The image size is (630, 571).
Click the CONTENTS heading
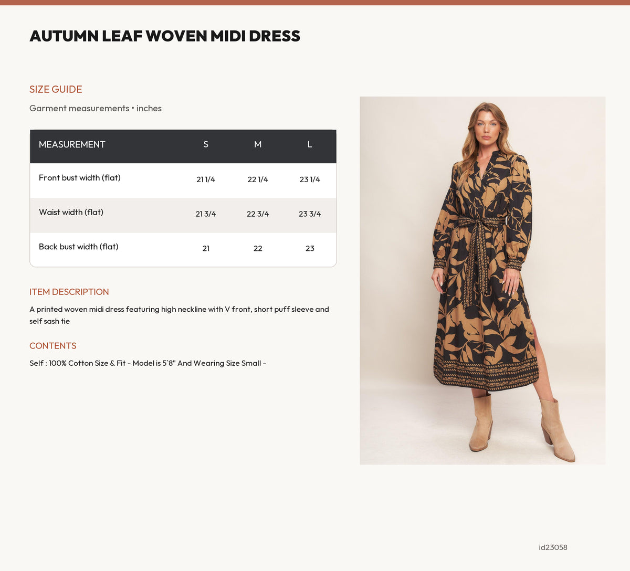53,346
